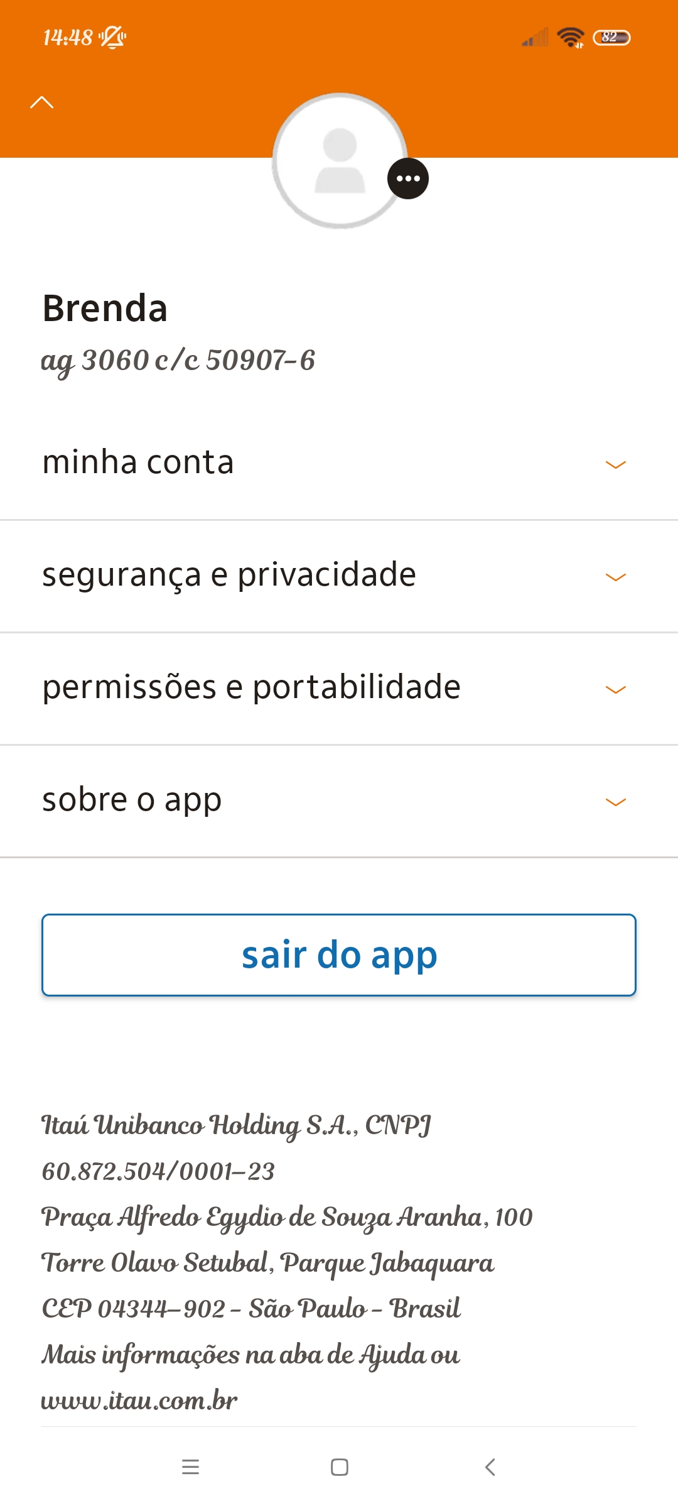This screenshot has height=1508, width=678.
Task: Expand the sobre o app chevron
Action: tap(615, 802)
